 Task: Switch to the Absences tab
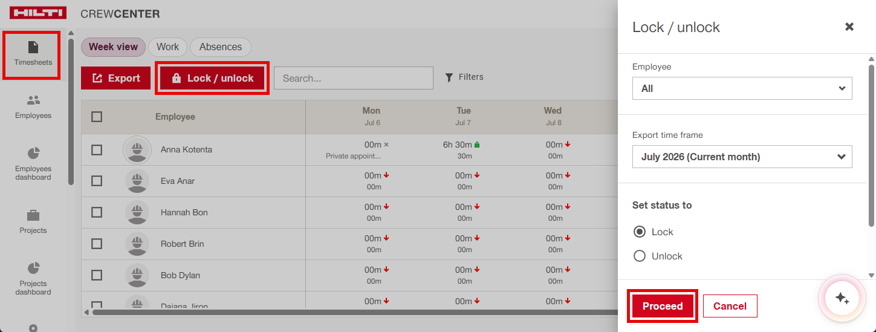pyautogui.click(x=221, y=47)
